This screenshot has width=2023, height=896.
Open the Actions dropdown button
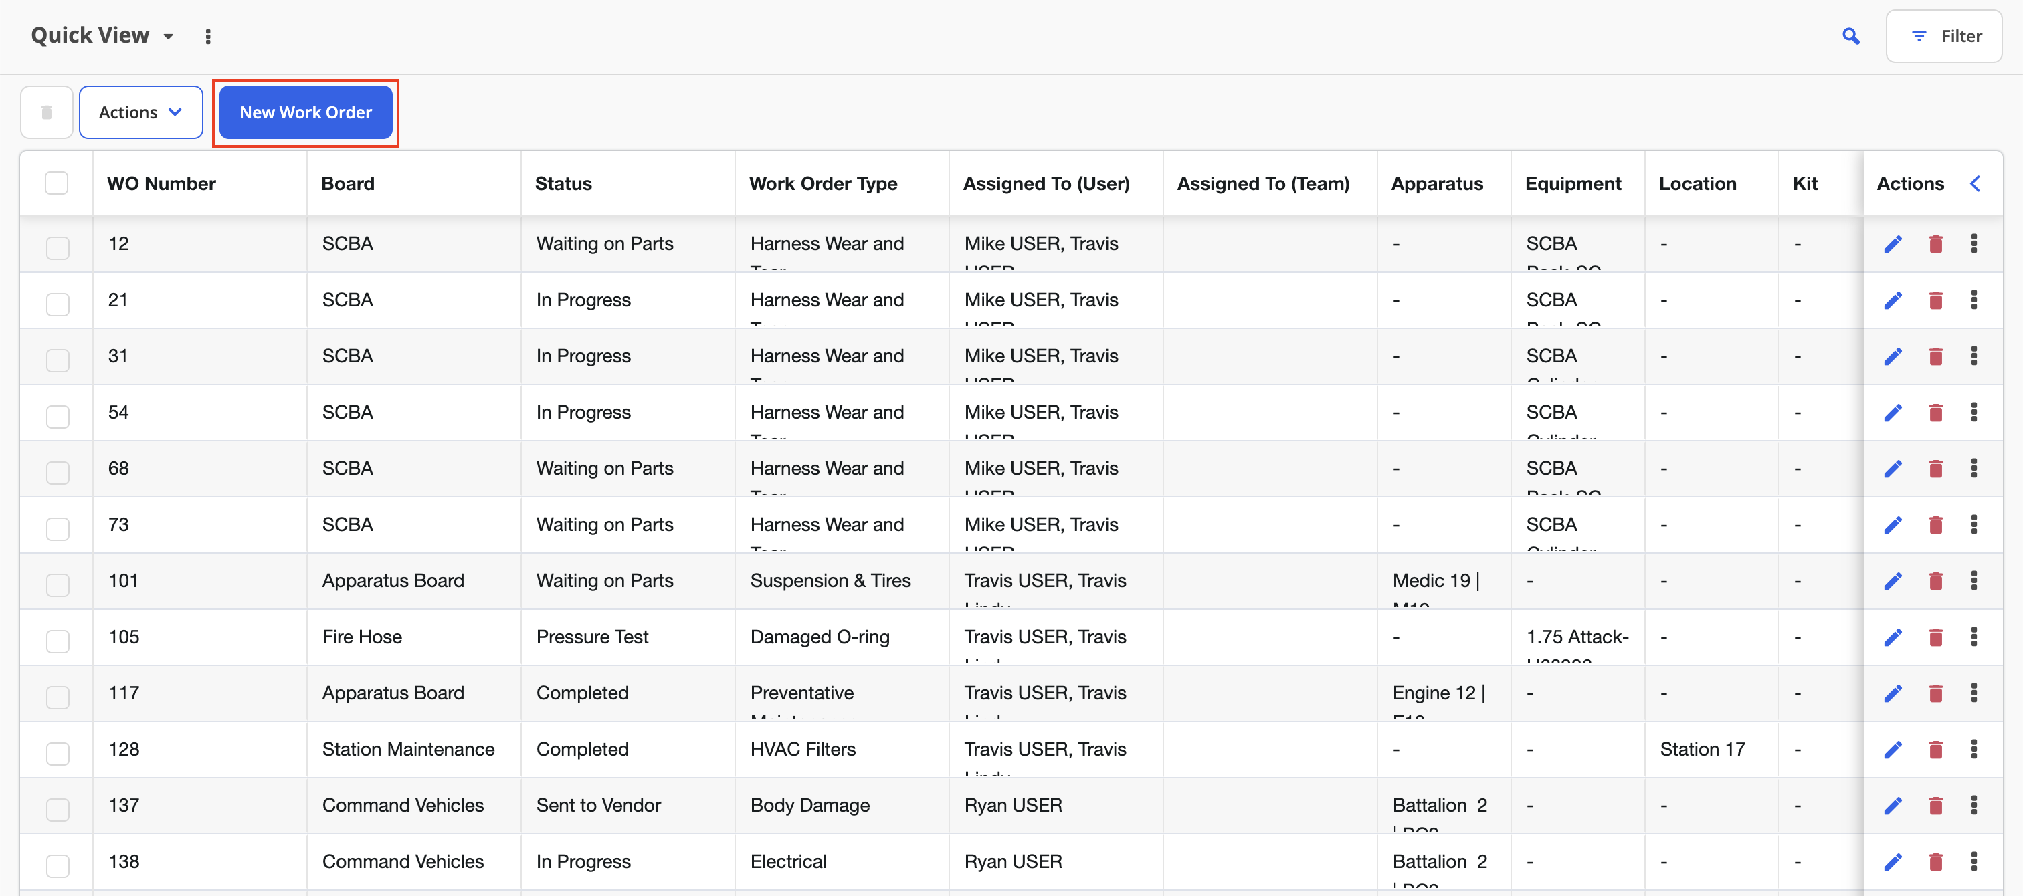(x=140, y=112)
